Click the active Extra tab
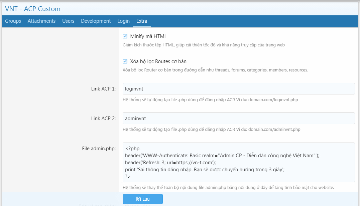The height and width of the screenshot is (206, 360). [142, 21]
